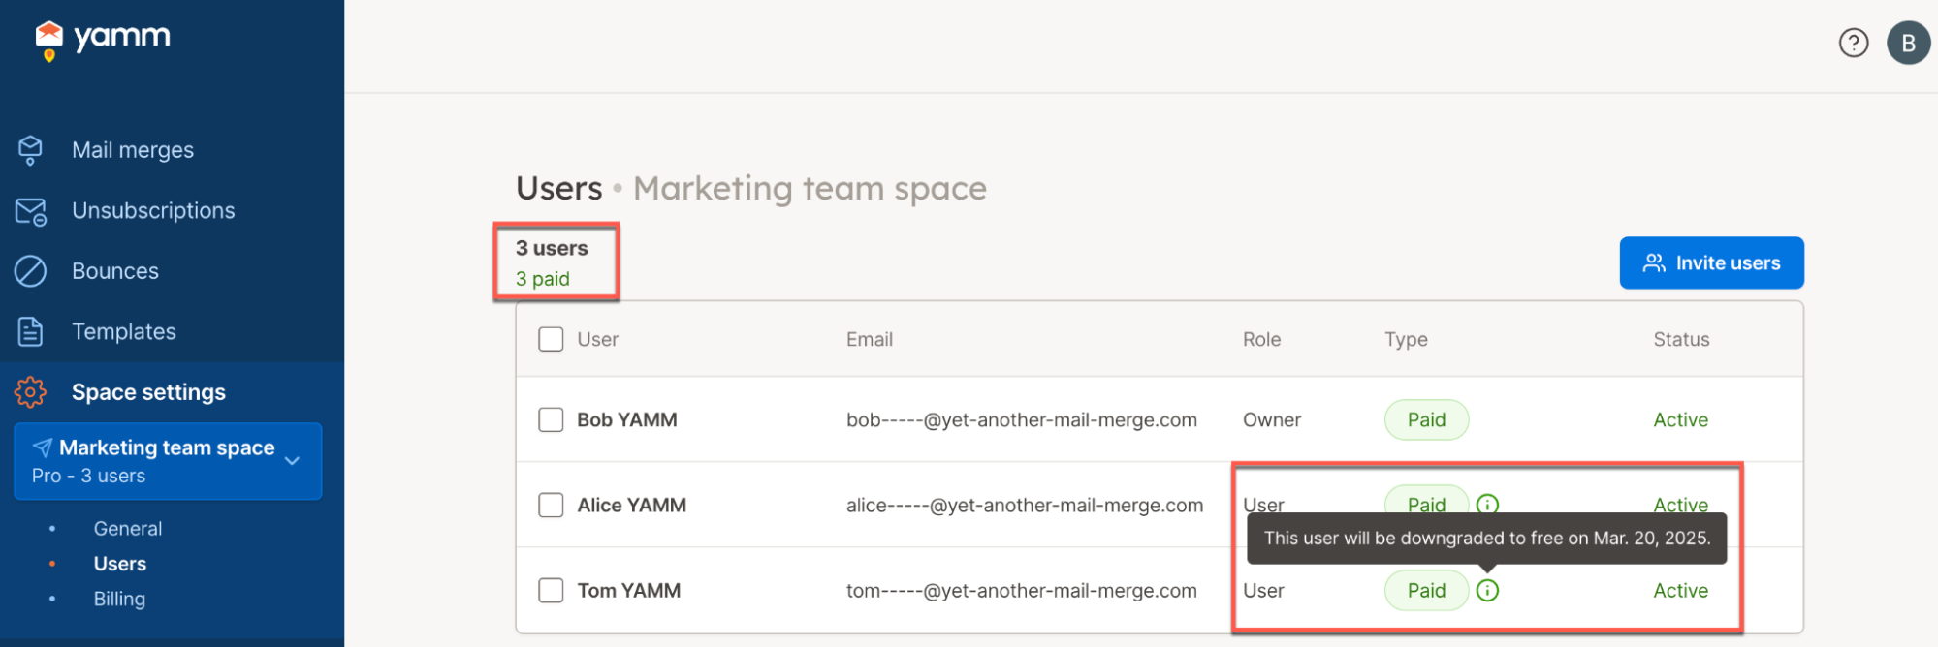This screenshot has height=647, width=1938.
Task: Open Templates from the sidebar
Action: click(124, 331)
